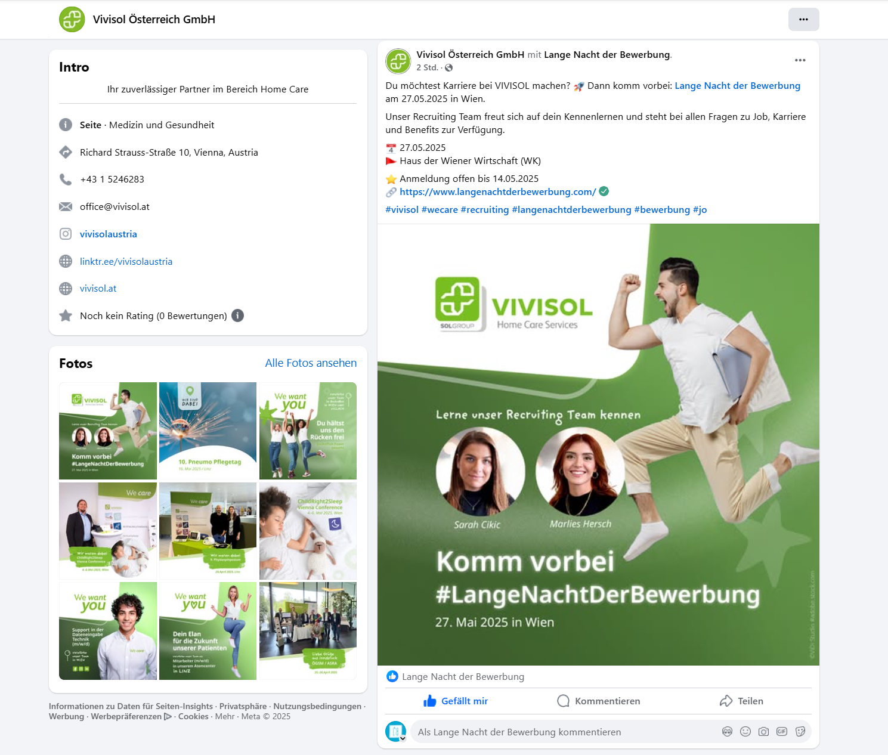Click the Lange Nacht der Bewerbung reaction name
This screenshot has width=888, height=755.
click(x=463, y=676)
